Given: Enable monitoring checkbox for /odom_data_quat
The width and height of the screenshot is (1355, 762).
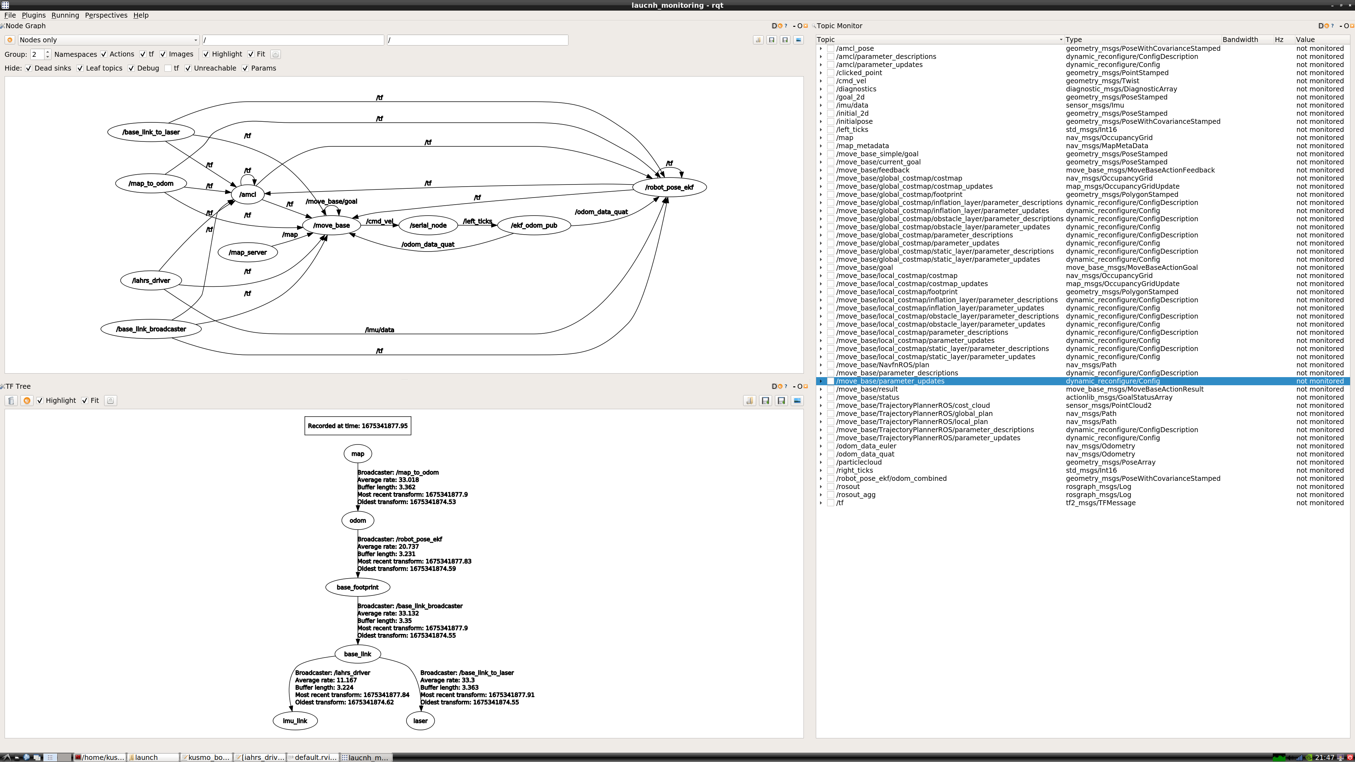Looking at the screenshot, I should tap(831, 454).
